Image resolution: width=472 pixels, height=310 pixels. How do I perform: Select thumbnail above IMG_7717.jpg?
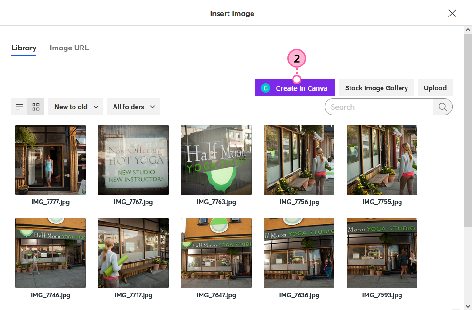[133, 253]
